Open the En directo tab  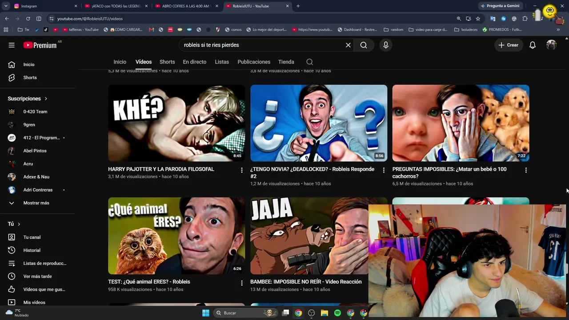(195, 62)
